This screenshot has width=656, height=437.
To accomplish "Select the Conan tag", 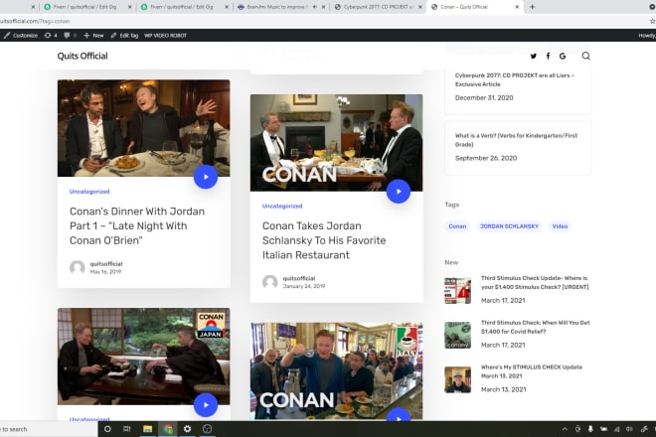I will pyautogui.click(x=457, y=226).
